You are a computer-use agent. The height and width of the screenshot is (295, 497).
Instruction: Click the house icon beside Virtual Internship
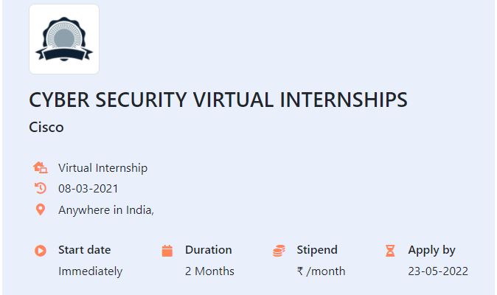coord(41,167)
